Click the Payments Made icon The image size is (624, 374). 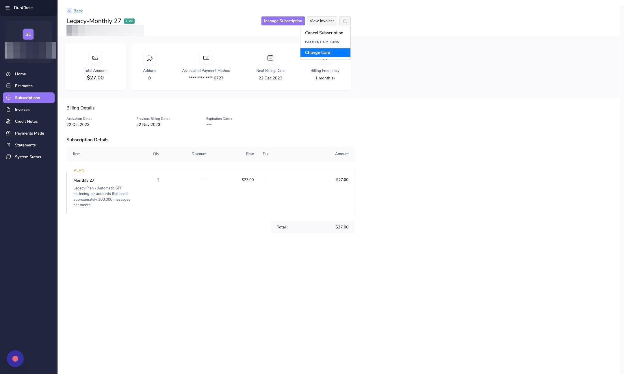pos(8,133)
